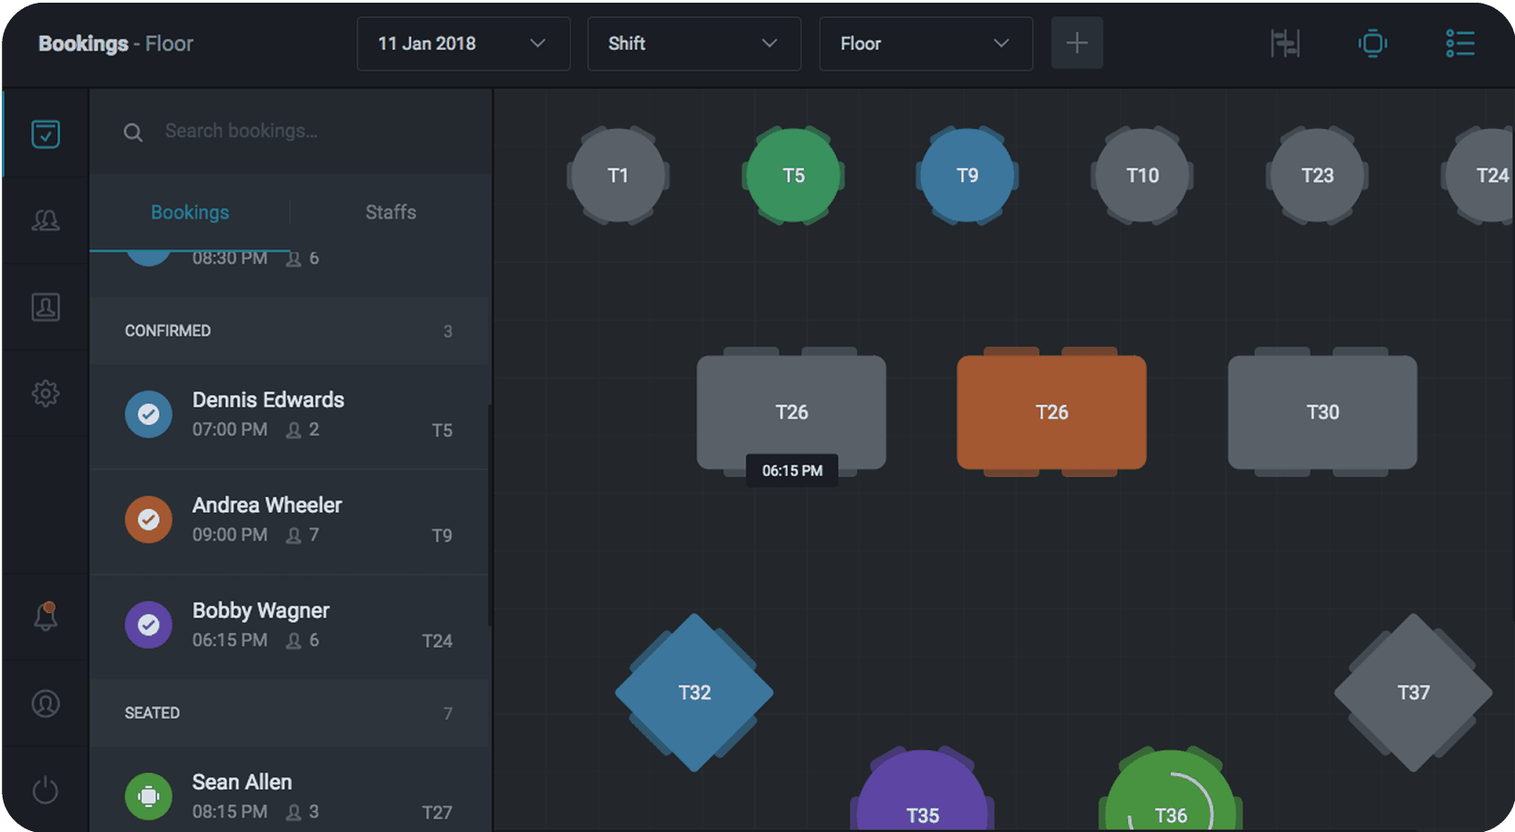This screenshot has height=832, width=1515.
Task: Select round table T1
Action: click(x=618, y=175)
